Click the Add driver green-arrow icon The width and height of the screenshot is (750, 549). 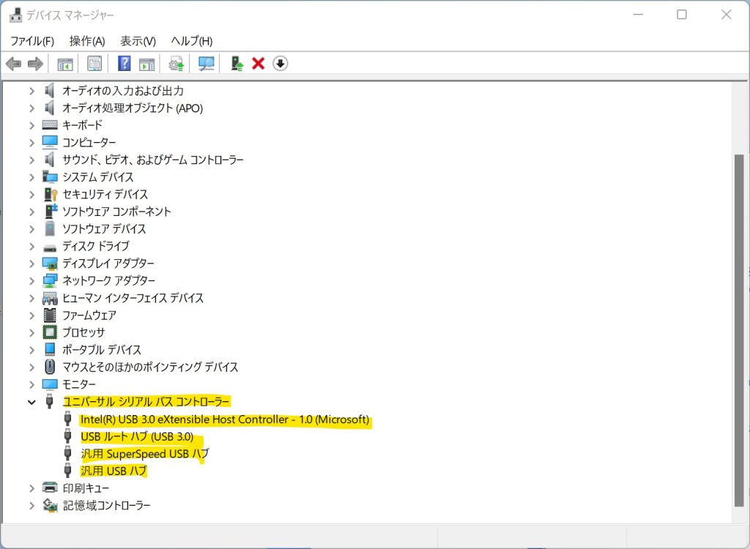(x=237, y=64)
